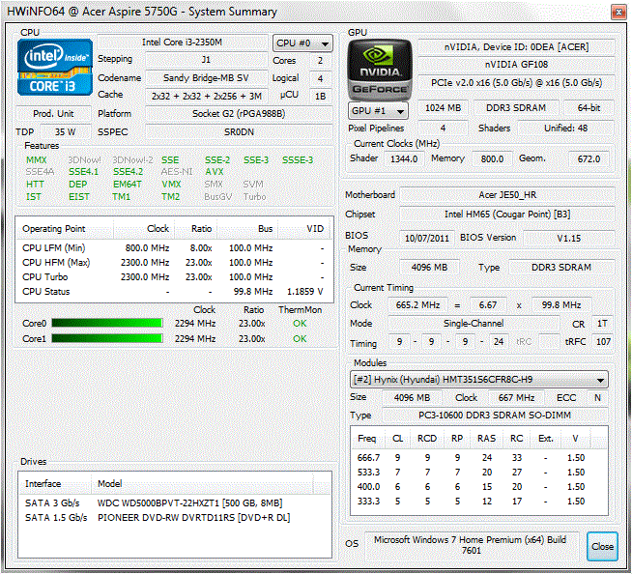Click the SSE4.2 feature label
632x574 pixels.
pos(128,172)
